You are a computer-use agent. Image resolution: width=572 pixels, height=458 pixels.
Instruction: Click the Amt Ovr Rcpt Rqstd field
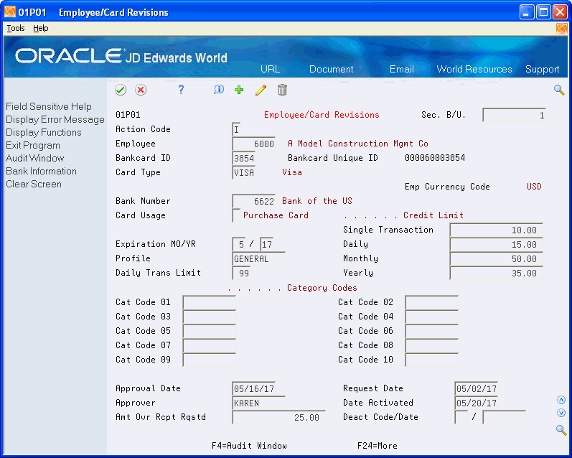click(x=278, y=417)
